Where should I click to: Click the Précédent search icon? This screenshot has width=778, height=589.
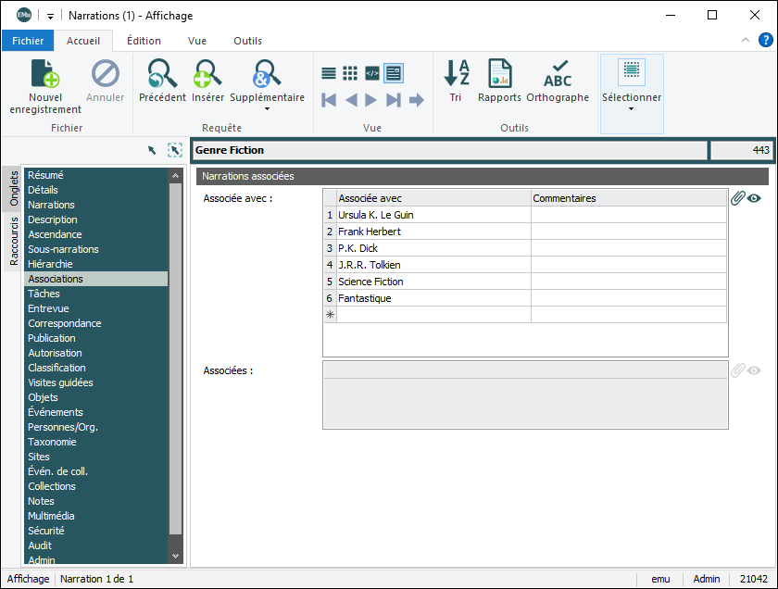click(162, 74)
